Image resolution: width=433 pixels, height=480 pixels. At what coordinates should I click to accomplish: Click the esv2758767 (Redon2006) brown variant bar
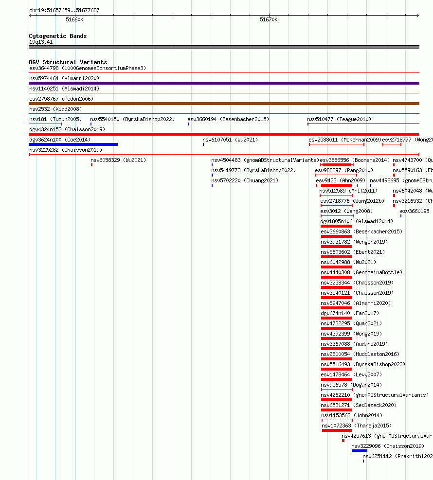click(224, 104)
